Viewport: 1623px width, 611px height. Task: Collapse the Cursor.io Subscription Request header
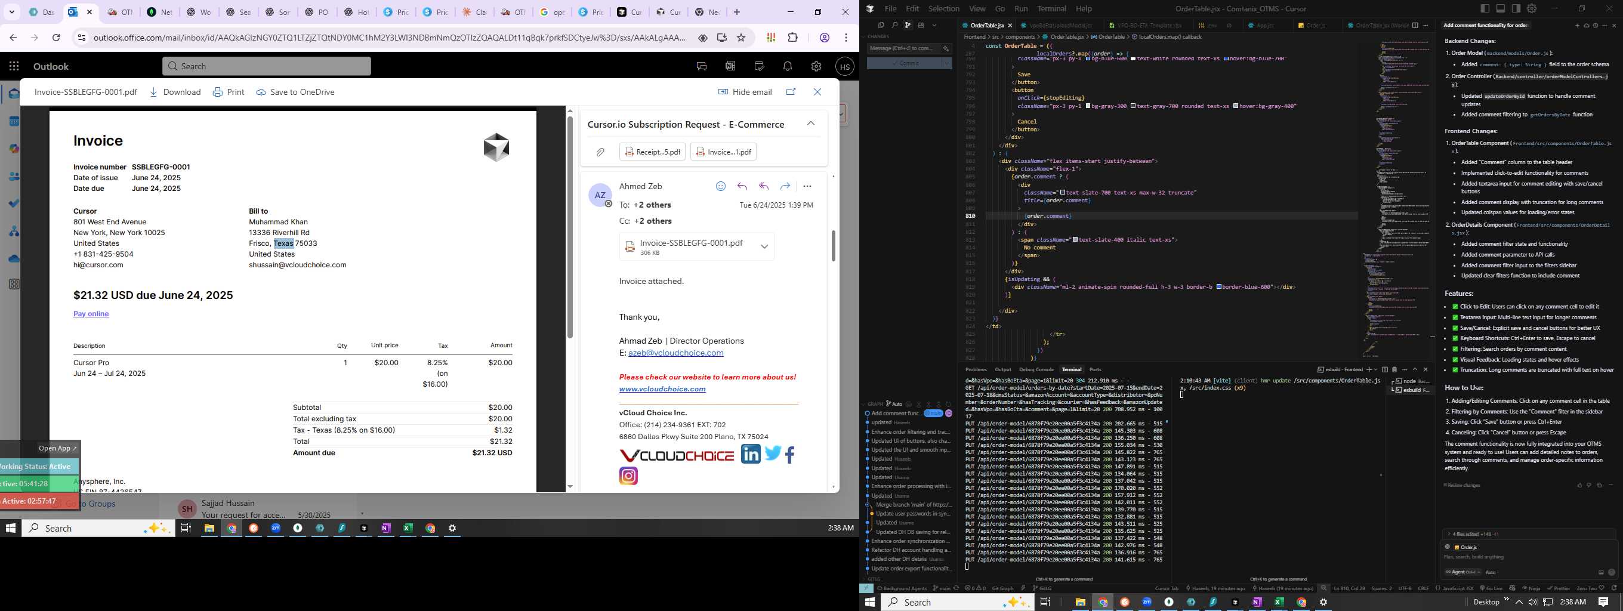(x=811, y=124)
